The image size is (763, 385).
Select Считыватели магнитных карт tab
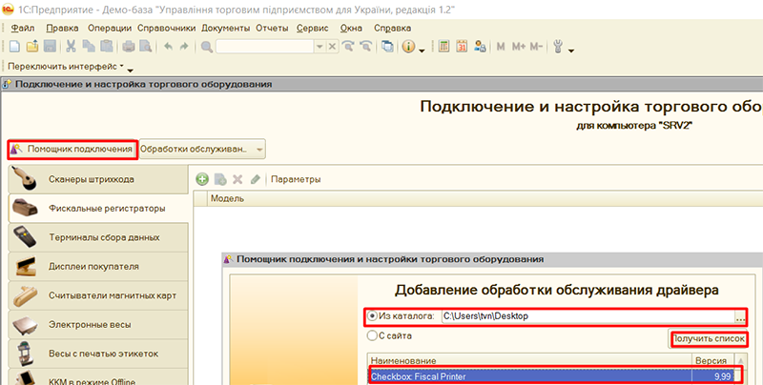[x=98, y=295]
